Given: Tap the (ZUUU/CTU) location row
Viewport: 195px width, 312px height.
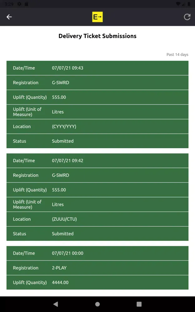Looking at the screenshot, I should [97, 219].
